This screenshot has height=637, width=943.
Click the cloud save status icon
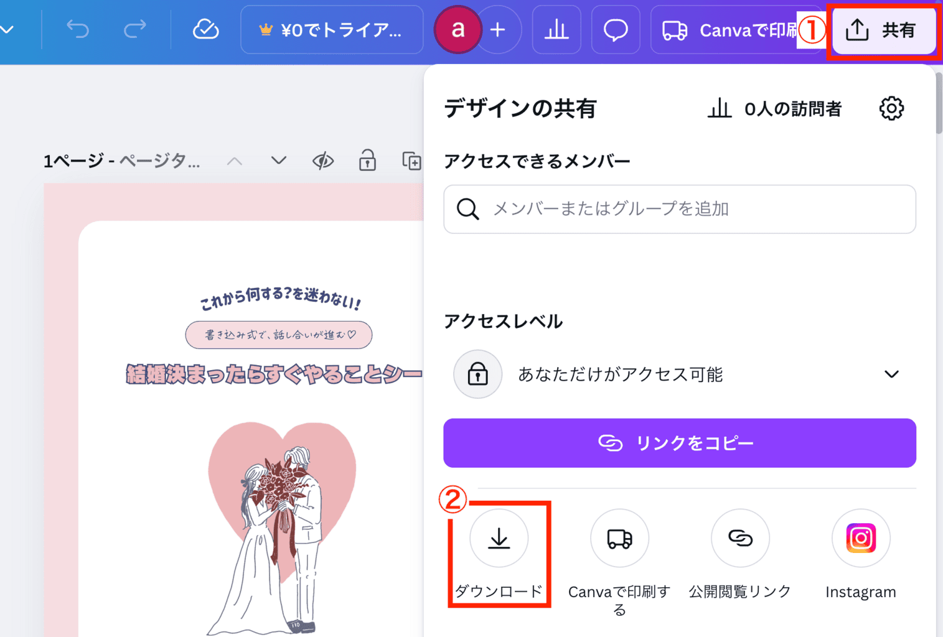[x=205, y=29]
